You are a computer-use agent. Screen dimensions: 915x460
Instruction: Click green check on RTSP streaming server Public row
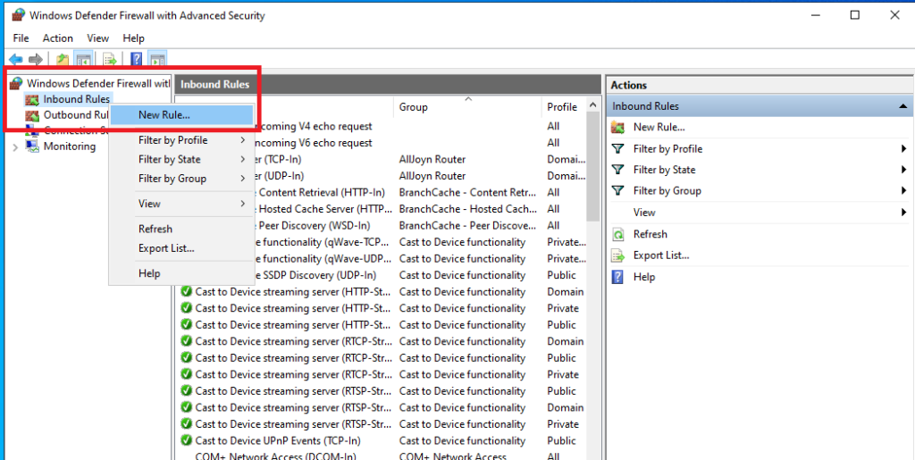coord(187,390)
